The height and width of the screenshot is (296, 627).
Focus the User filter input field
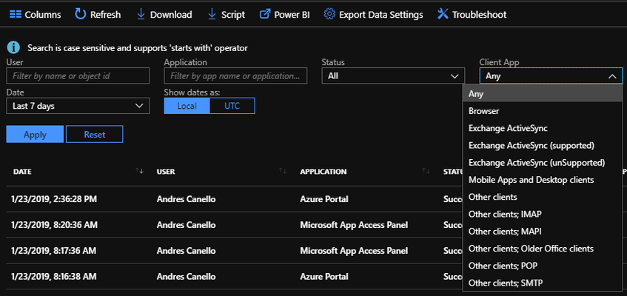click(78, 75)
